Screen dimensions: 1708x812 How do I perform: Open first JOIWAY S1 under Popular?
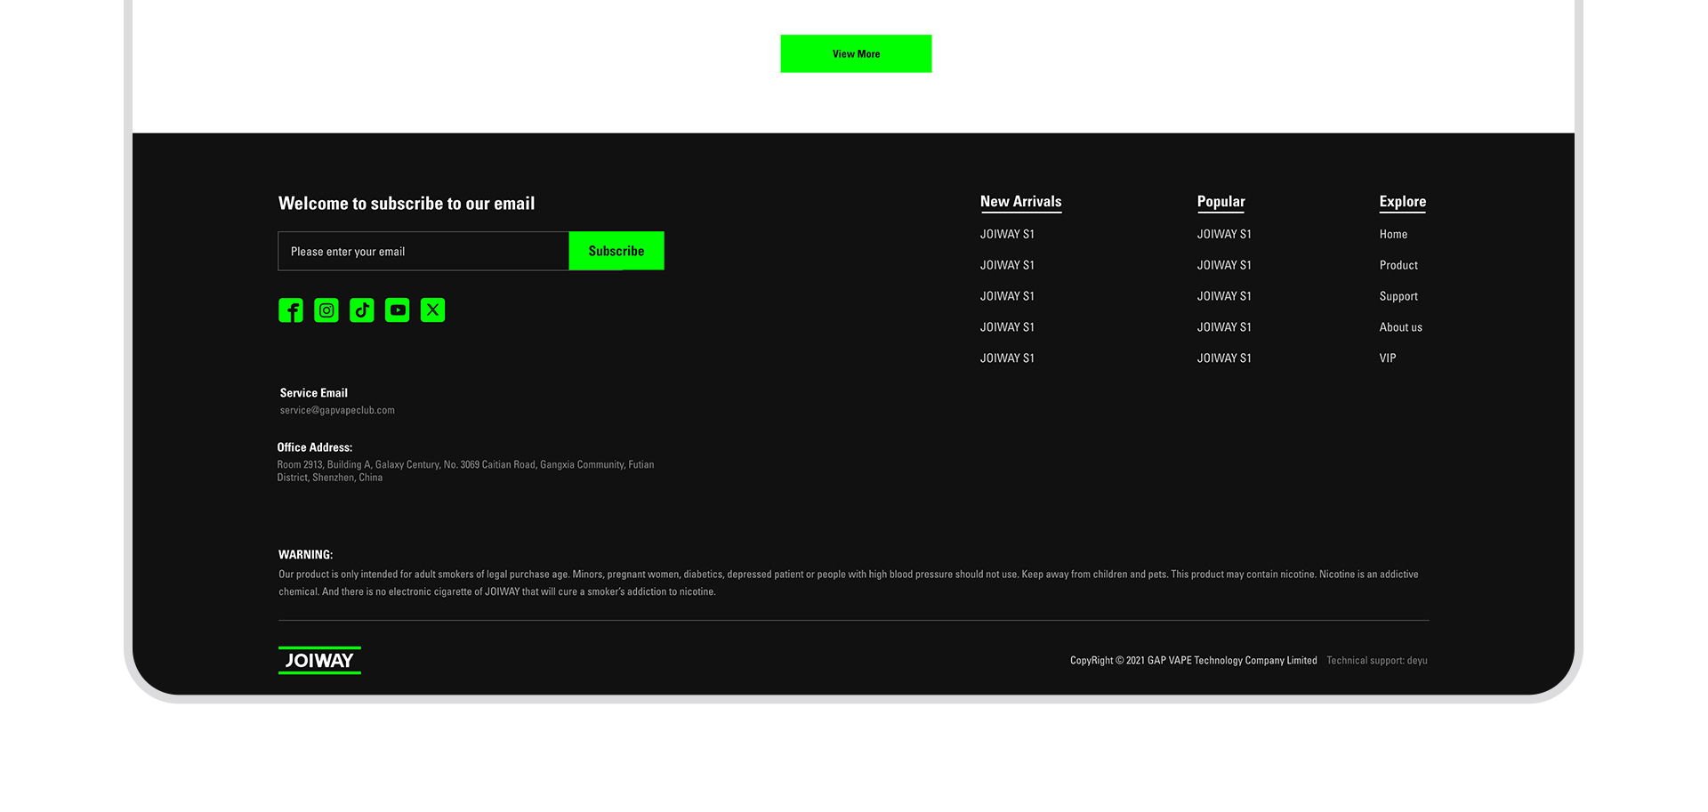(1224, 235)
